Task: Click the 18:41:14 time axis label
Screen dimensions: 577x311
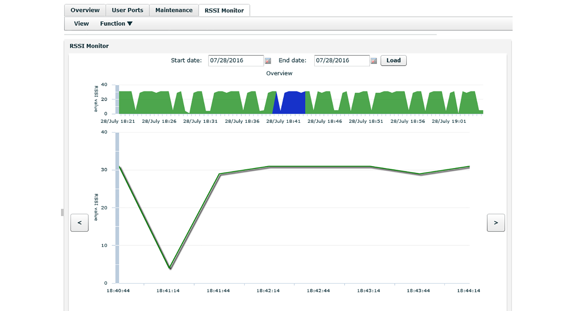Action: point(168,291)
